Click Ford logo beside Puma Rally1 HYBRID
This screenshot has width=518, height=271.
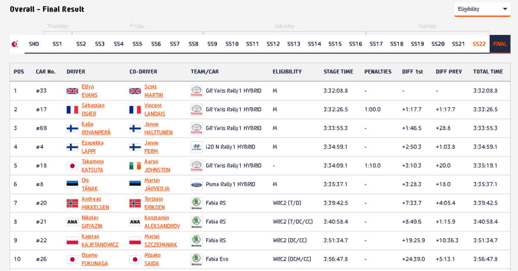(x=196, y=184)
